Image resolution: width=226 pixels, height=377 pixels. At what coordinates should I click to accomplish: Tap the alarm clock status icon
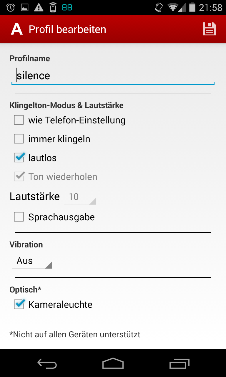[x=11, y=7]
